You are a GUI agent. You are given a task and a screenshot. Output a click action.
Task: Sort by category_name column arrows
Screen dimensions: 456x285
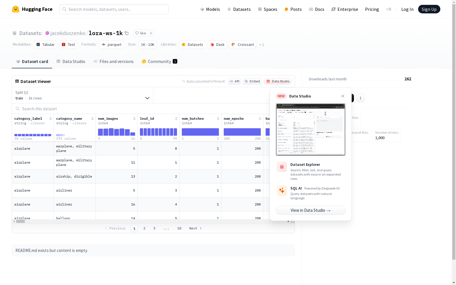92,119
